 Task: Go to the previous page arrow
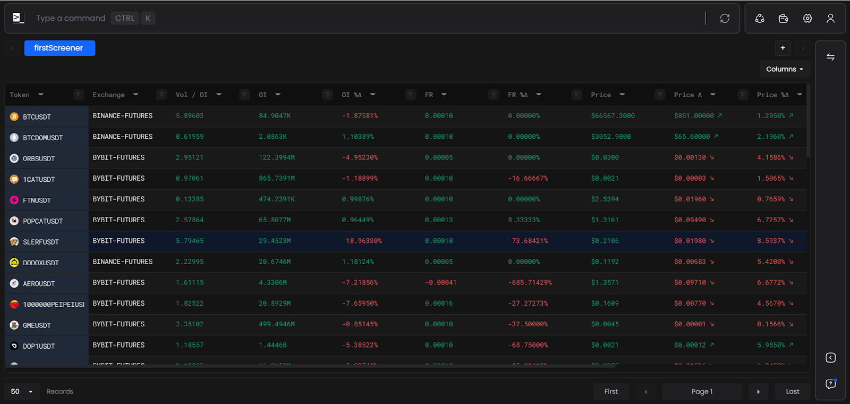[645, 391]
